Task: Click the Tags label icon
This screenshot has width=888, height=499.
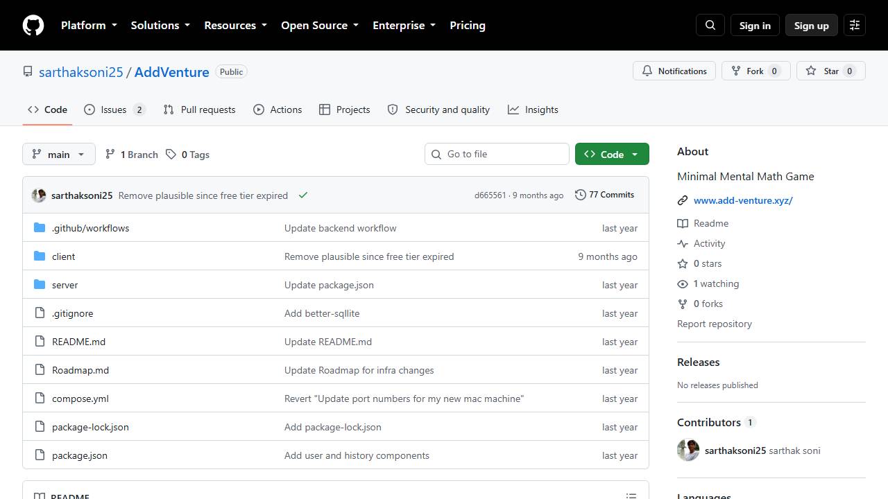Action: [171, 155]
